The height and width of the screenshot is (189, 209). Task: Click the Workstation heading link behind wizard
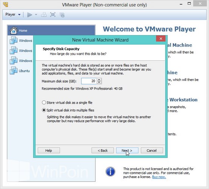tap(183, 100)
